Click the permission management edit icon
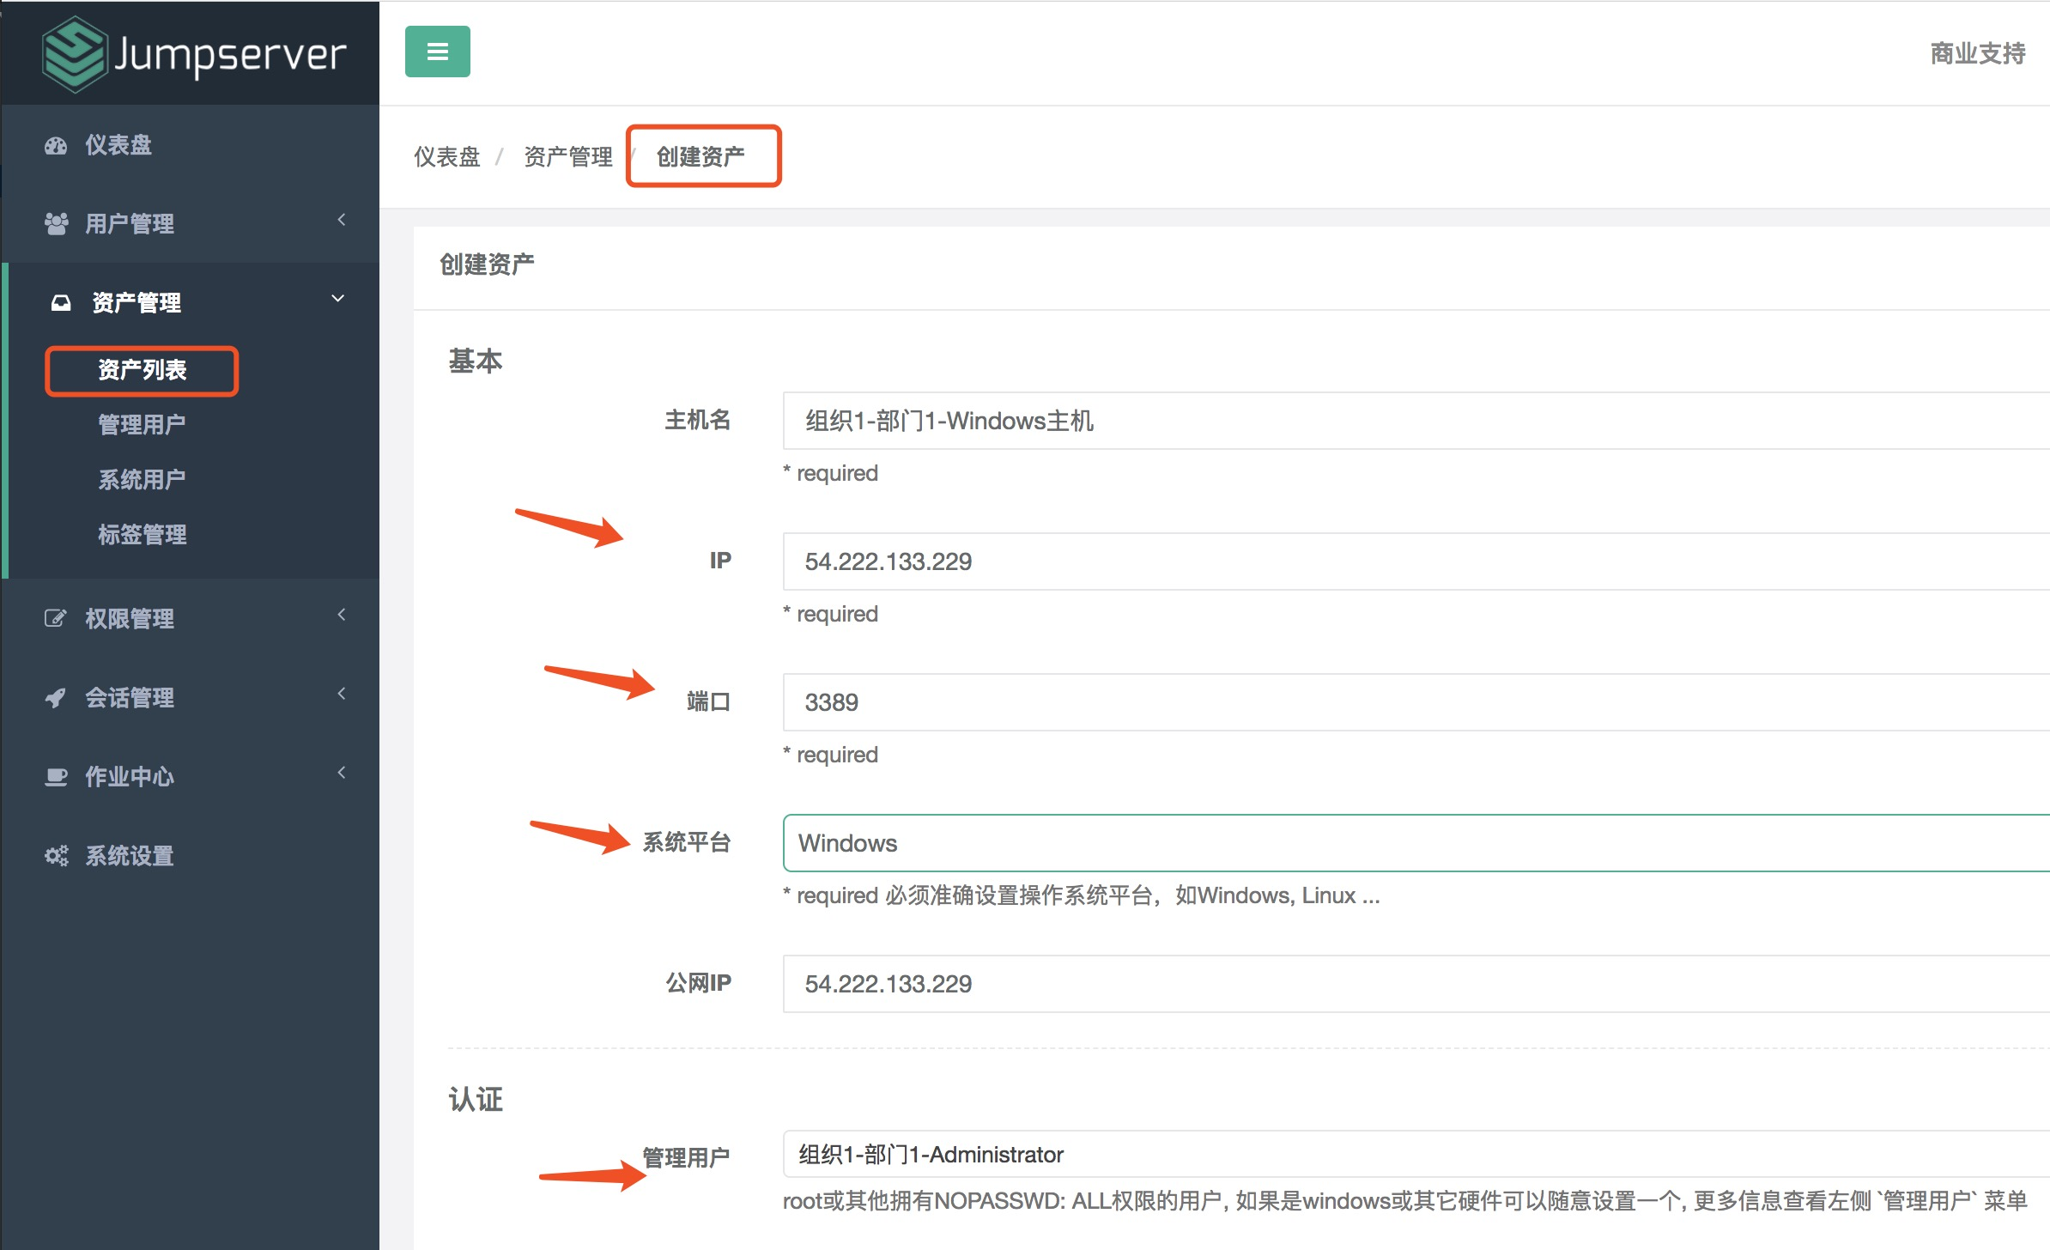The width and height of the screenshot is (2050, 1250). [x=55, y=619]
